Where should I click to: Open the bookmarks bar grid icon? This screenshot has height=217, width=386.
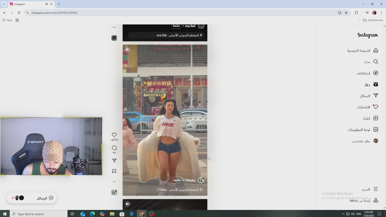[17, 20]
